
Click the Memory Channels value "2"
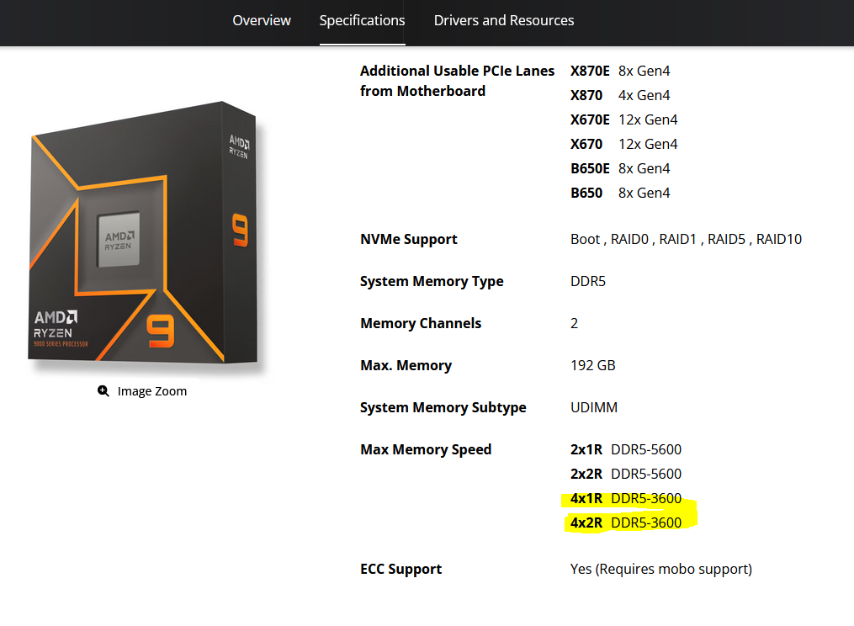(x=574, y=324)
